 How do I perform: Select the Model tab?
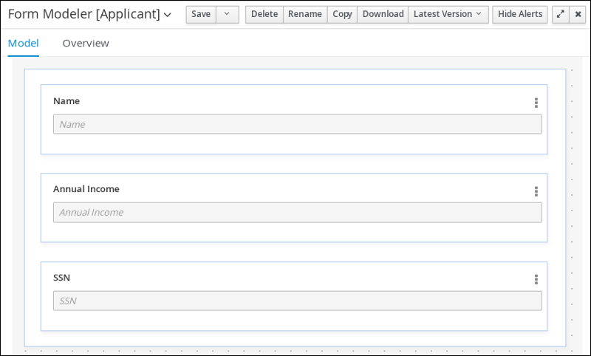(24, 43)
